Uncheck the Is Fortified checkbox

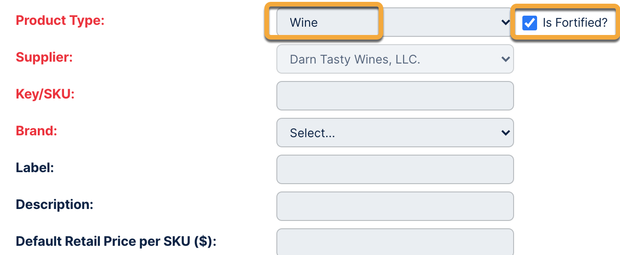point(530,23)
